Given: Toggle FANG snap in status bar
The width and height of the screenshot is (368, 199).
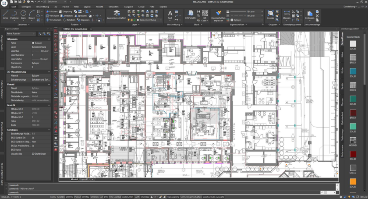Looking at the screenshot, I should tap(53, 197).
